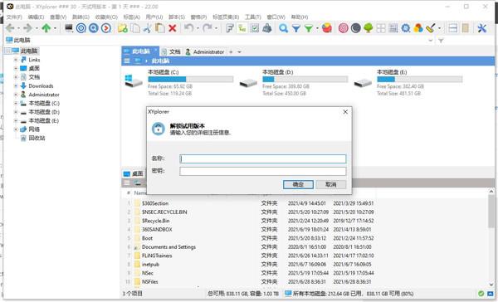Click the scissors Cut icon
Image resolution: width=498 pixels, height=302 pixels.
coord(148,28)
